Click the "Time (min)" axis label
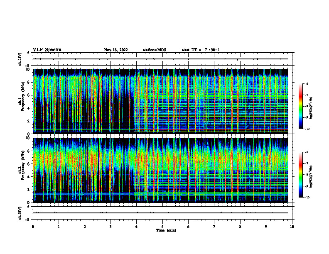 [166, 230]
